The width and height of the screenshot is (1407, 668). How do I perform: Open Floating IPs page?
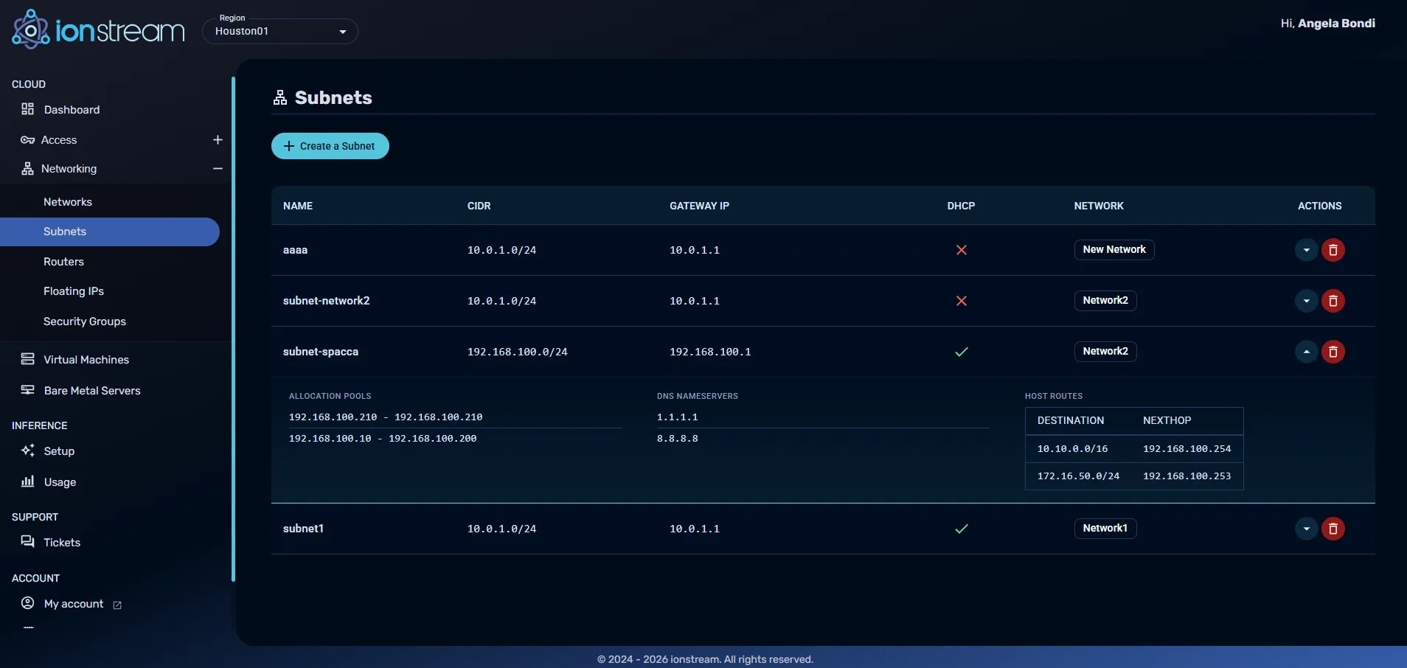click(74, 291)
